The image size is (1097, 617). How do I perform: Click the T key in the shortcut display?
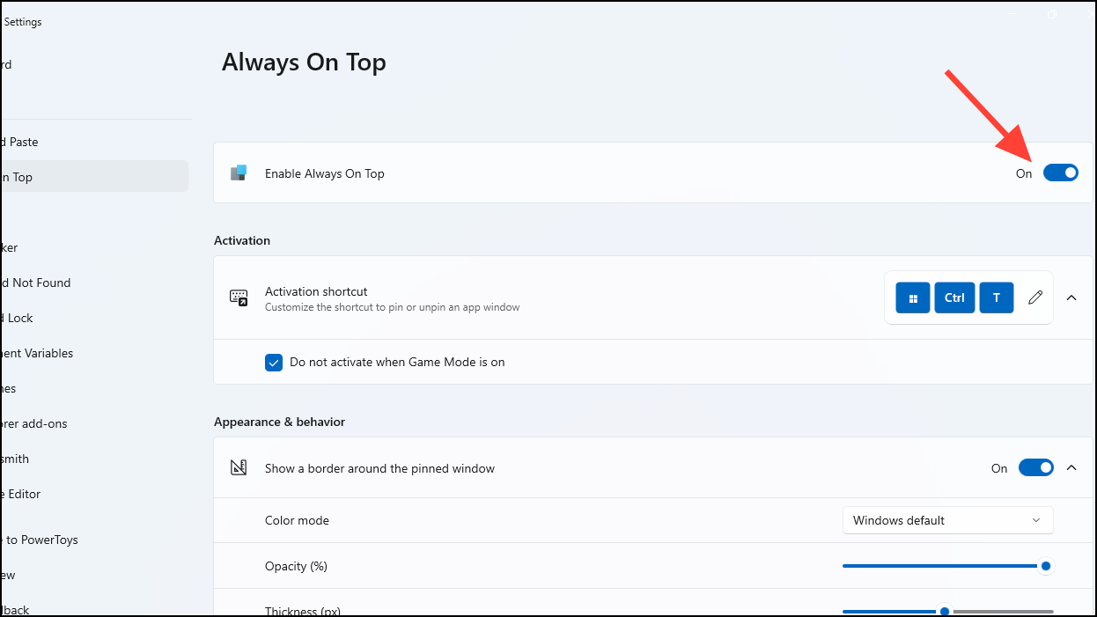tap(996, 297)
